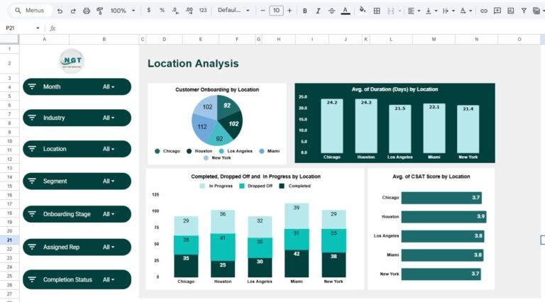Activate the paint format tool
This screenshot has width=545, height=302.
tap(100, 11)
